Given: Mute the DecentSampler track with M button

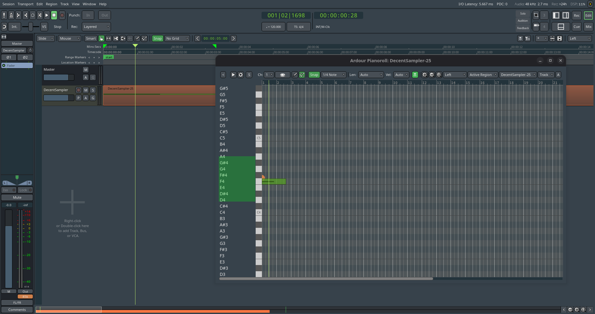Looking at the screenshot, I should pos(86,90).
